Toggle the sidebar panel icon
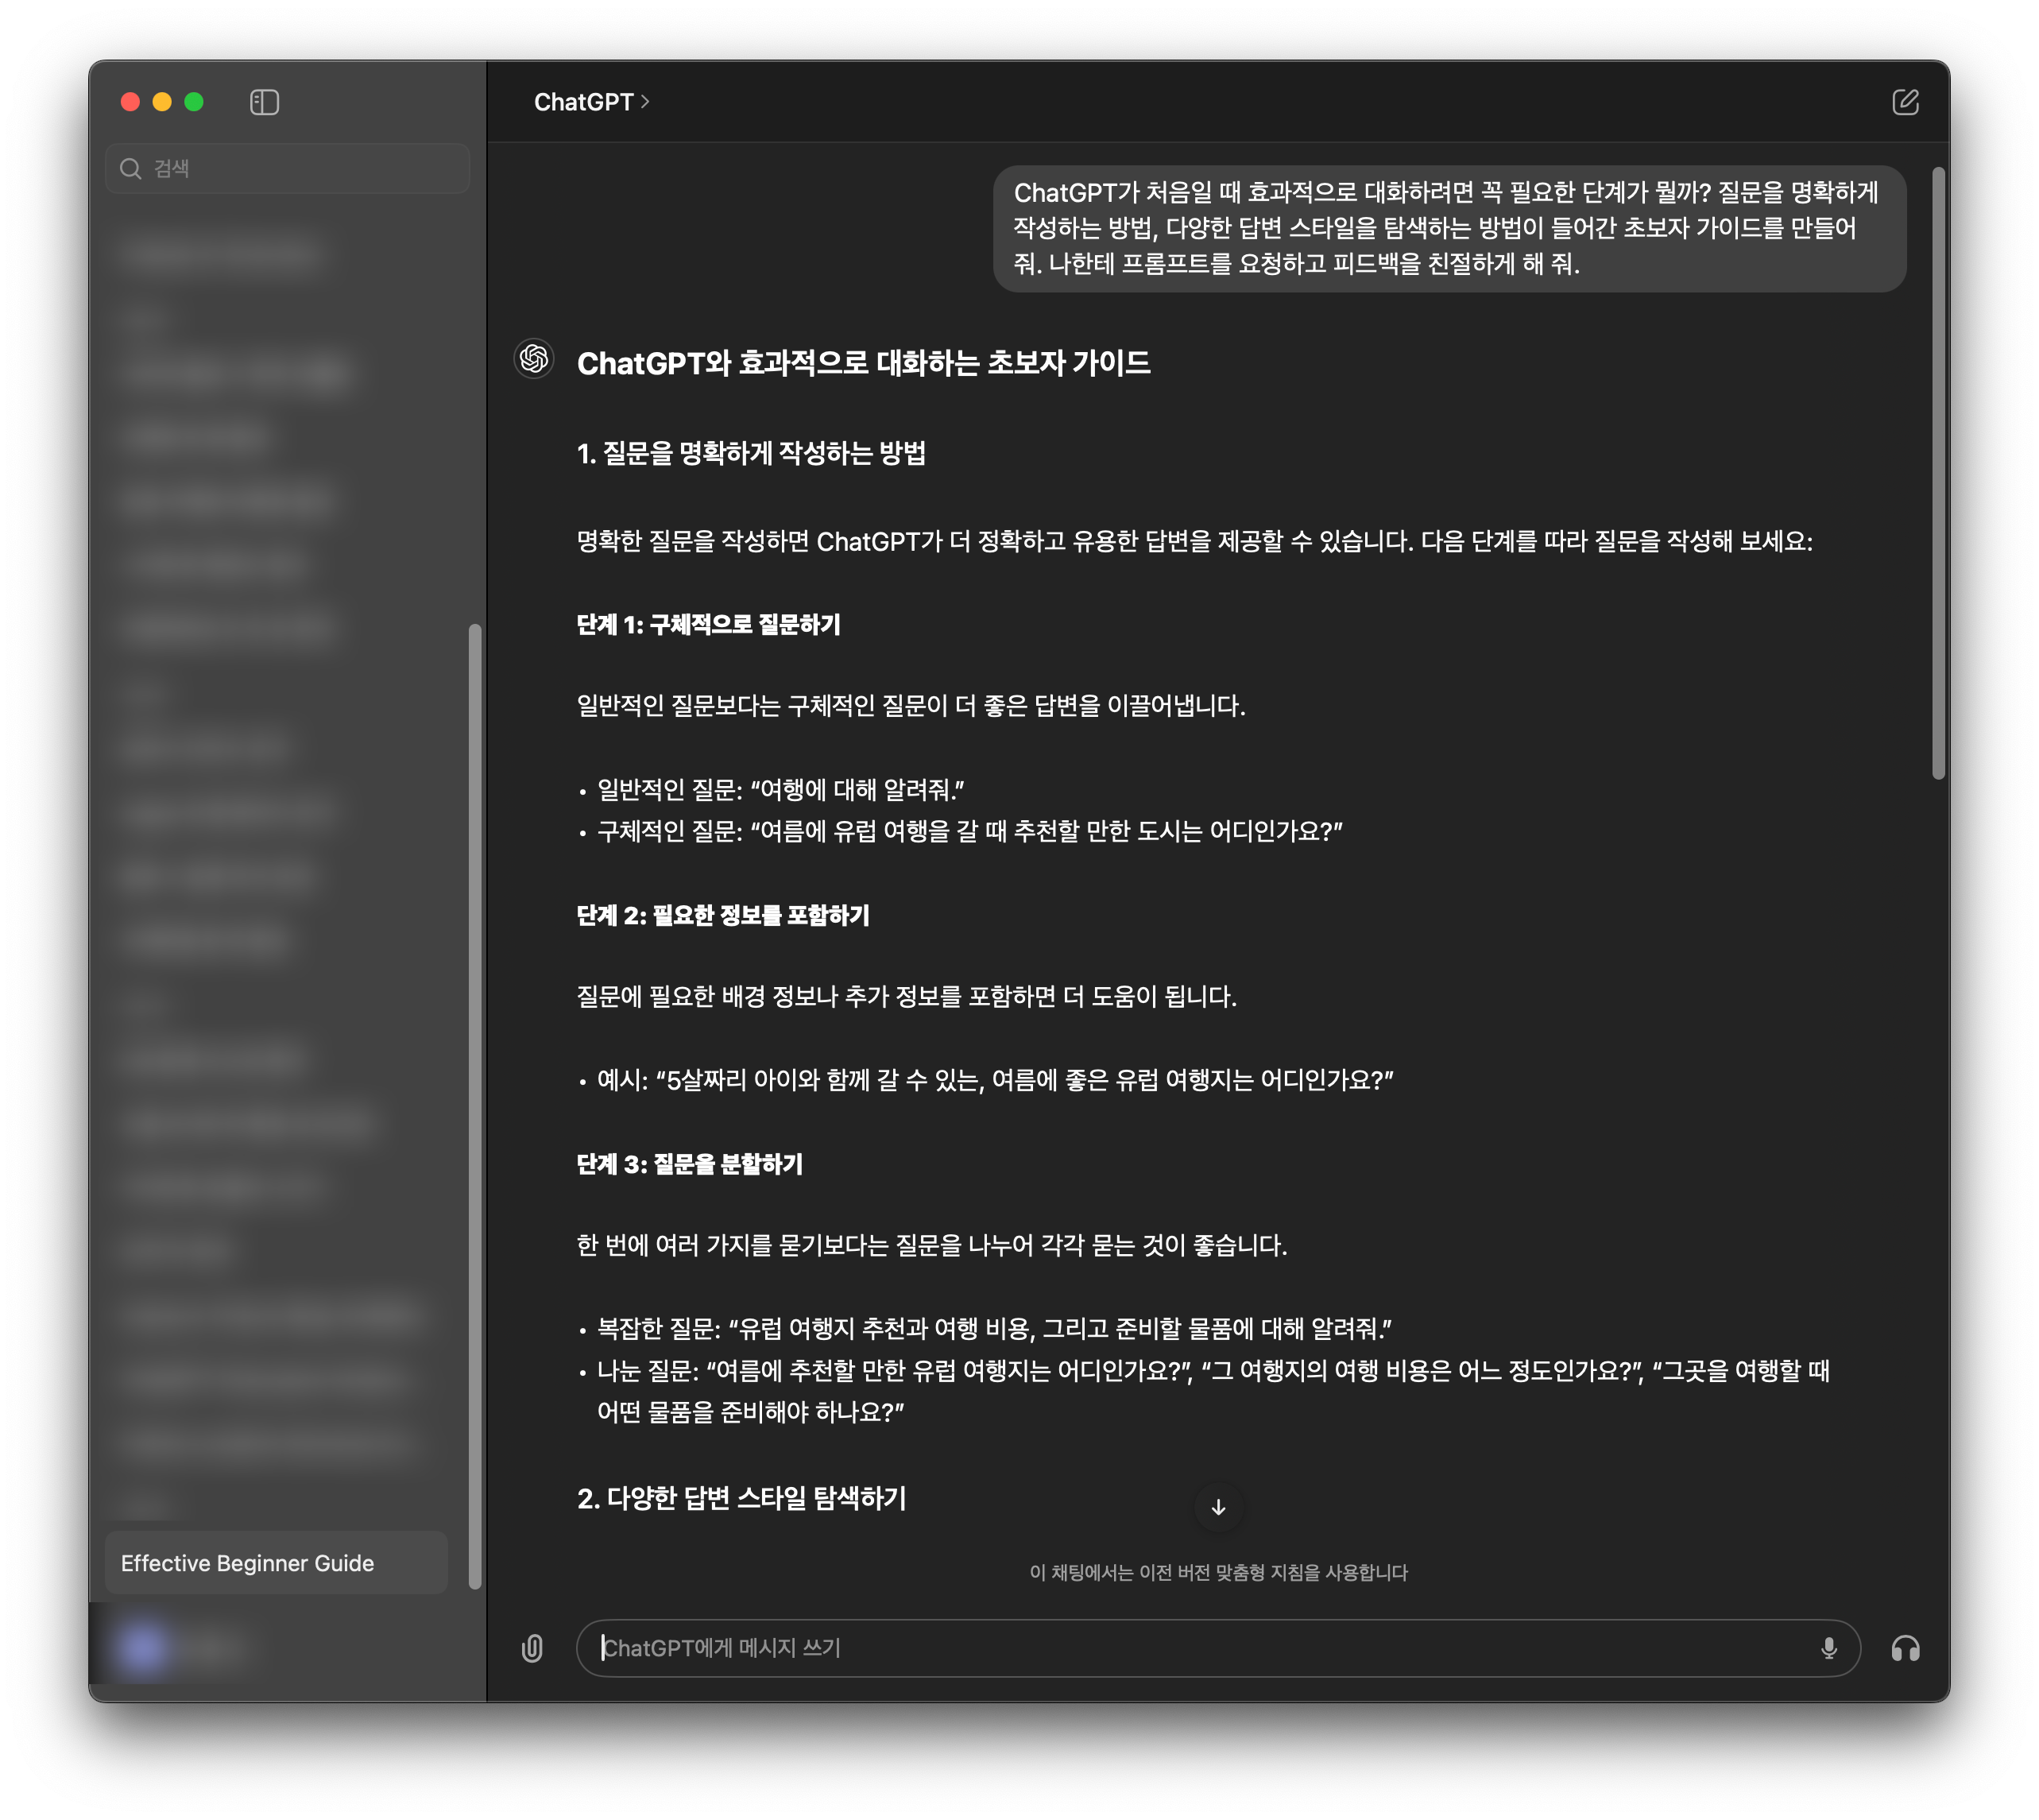The image size is (2039, 1820). point(264,102)
